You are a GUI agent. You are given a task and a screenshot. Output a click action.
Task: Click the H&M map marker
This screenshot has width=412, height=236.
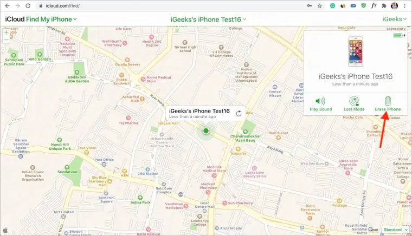[124, 171]
